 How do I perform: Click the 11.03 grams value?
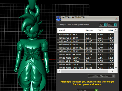click(89, 41)
